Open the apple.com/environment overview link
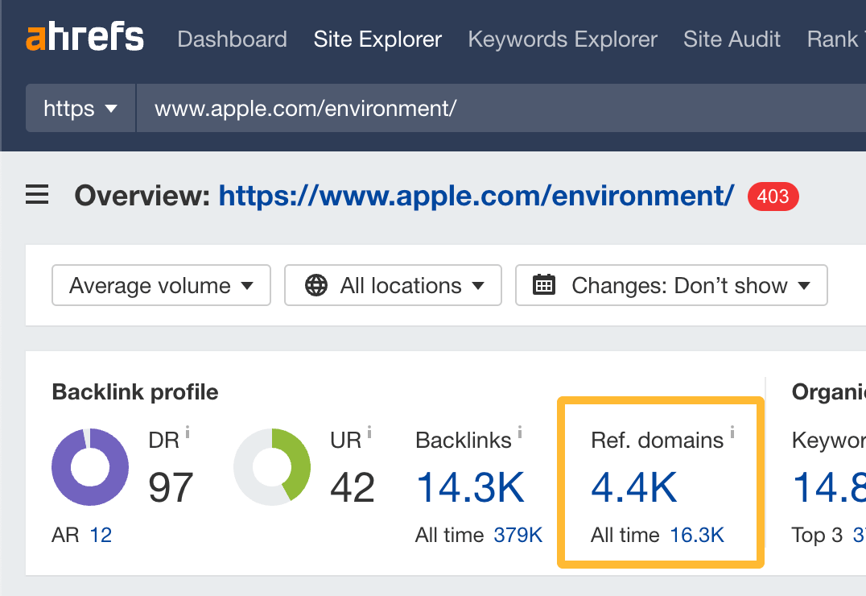The width and height of the screenshot is (866, 596). coord(476,196)
